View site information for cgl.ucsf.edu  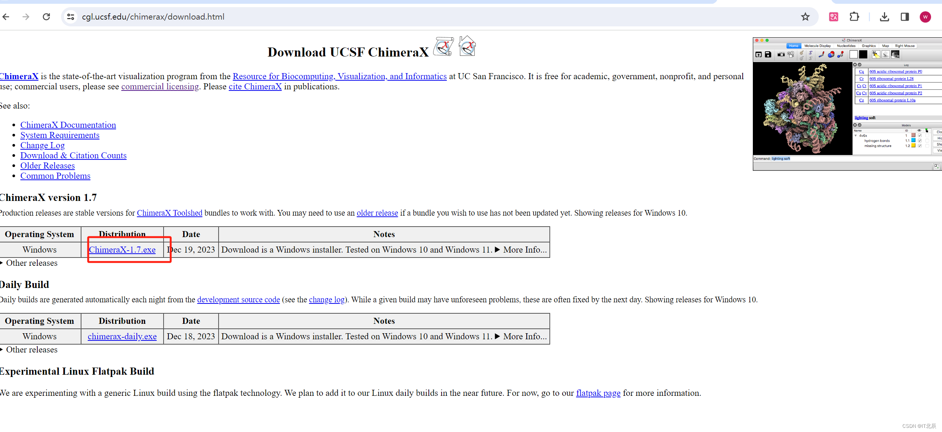(70, 17)
